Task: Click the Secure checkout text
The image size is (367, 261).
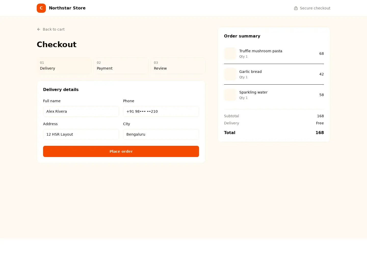Action: coord(315,8)
